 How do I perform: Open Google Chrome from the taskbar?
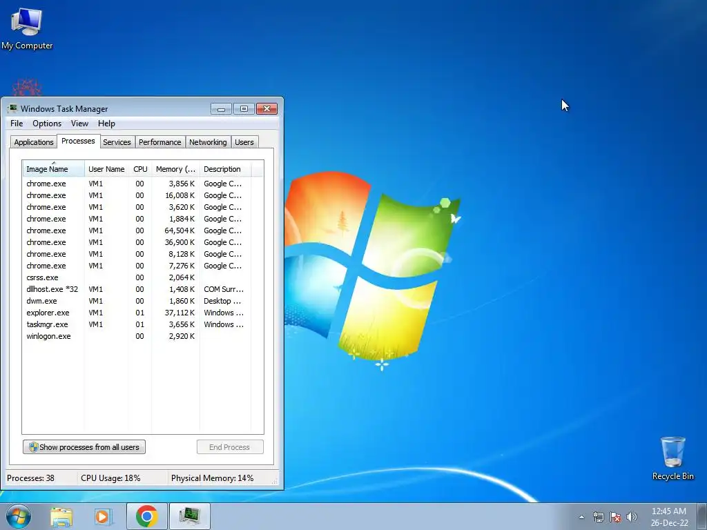pos(146,516)
